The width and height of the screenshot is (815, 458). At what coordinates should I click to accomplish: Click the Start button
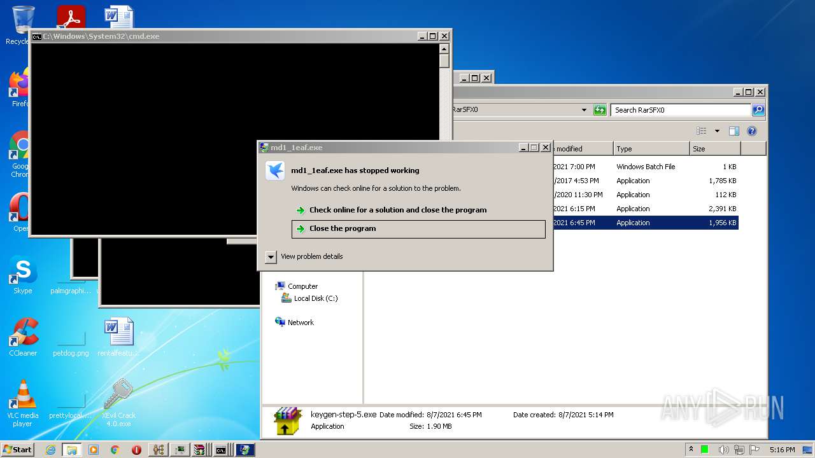(18, 450)
